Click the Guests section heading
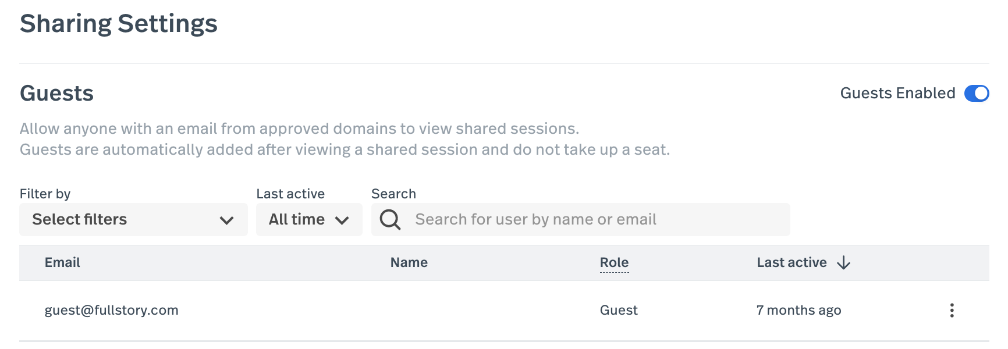The width and height of the screenshot is (1008, 349). [x=56, y=93]
